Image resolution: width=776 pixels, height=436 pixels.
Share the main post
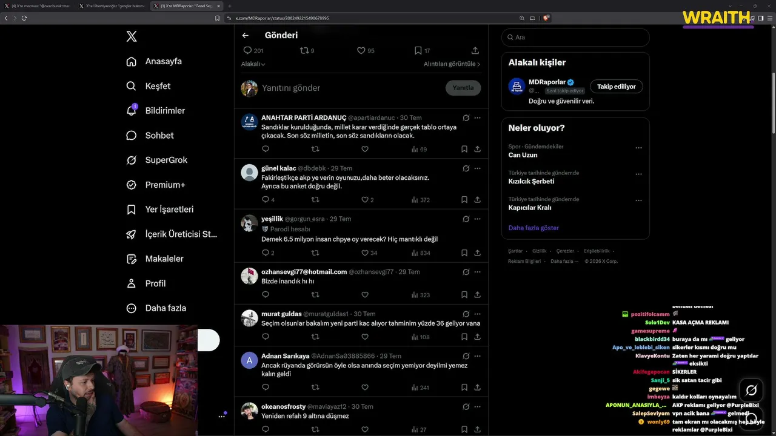pyautogui.click(x=475, y=51)
